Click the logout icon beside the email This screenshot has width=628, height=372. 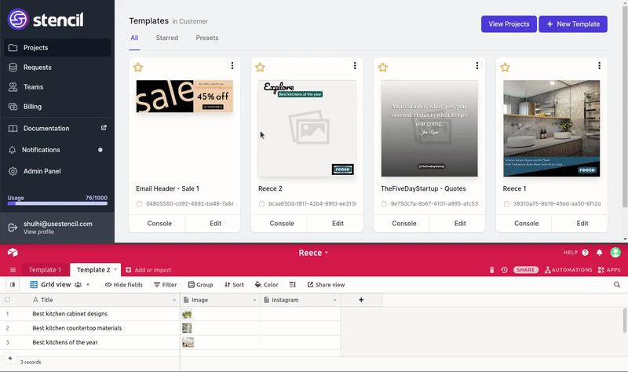(13, 228)
